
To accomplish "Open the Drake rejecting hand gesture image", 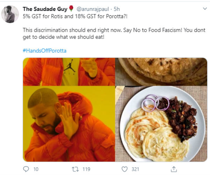I will click(69, 124).
